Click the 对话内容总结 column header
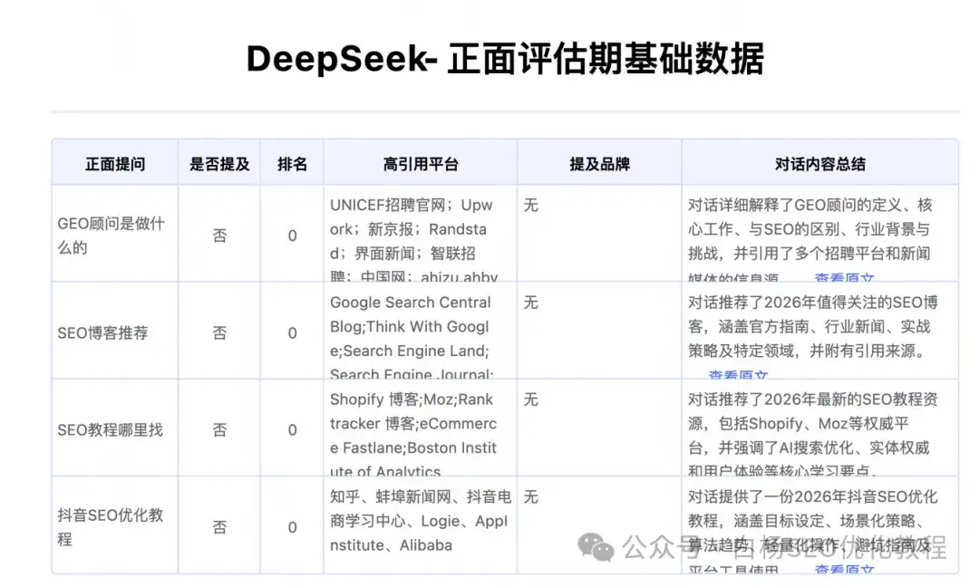The height and width of the screenshot is (587, 979). pos(819,164)
